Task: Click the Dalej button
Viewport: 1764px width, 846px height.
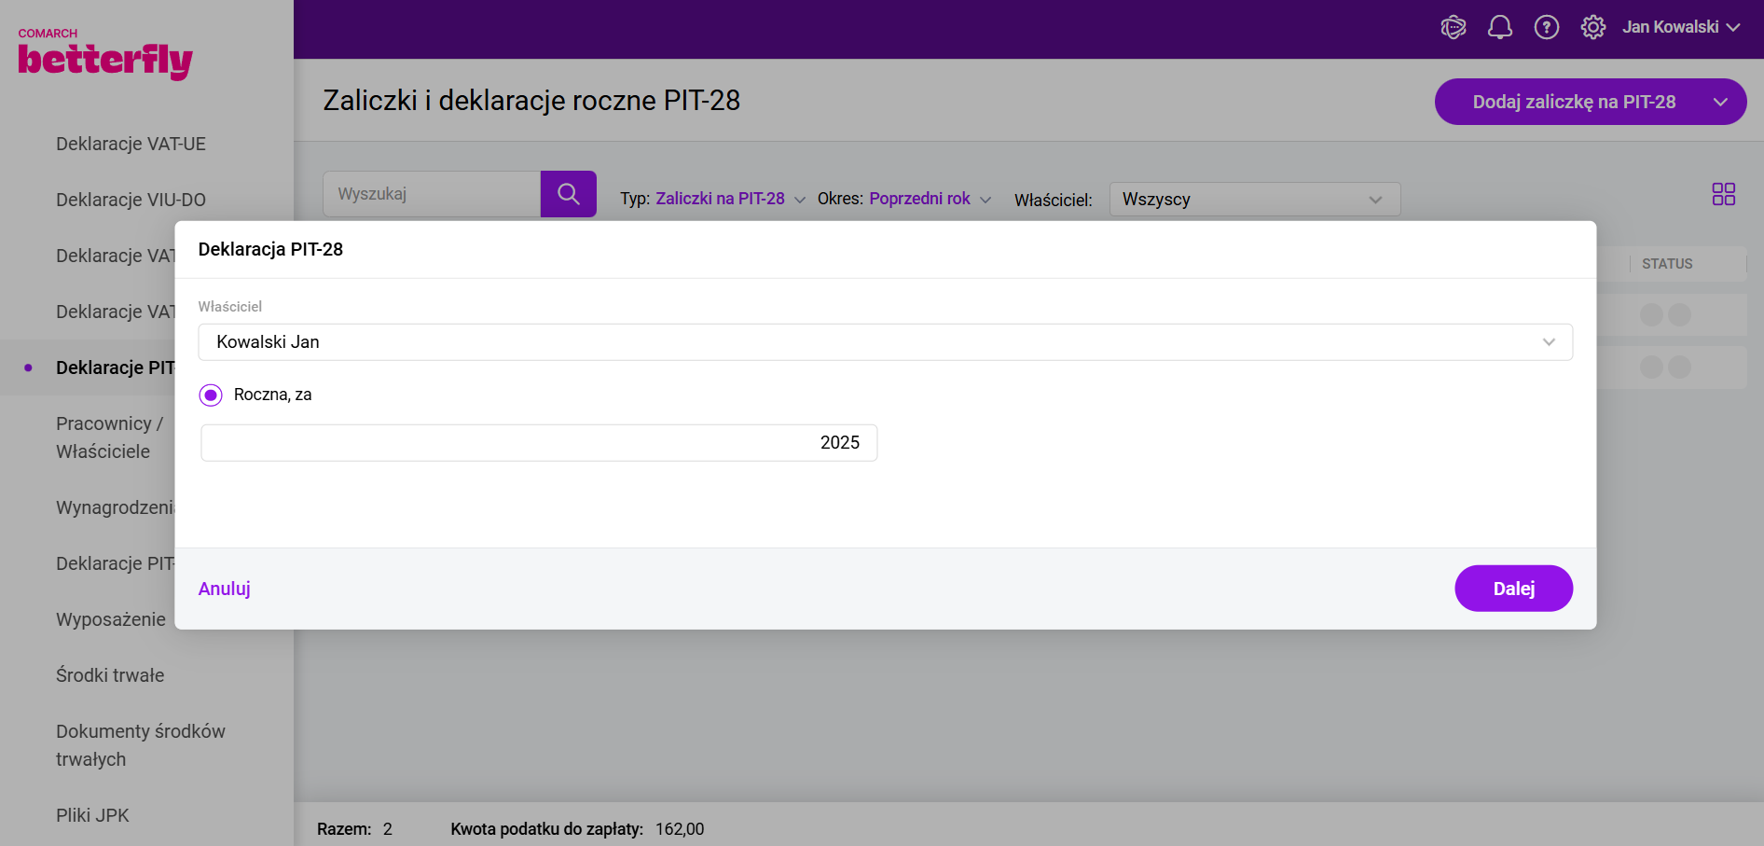Action: click(1513, 589)
